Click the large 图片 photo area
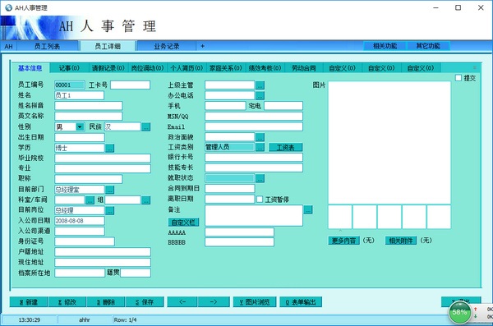The image size is (493, 326). (389, 143)
